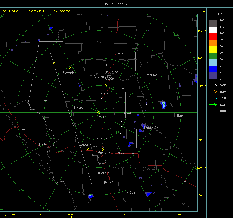The image size is (233, 218).
Task: Click the yellow 50 color swatch
Action: click(213, 50)
